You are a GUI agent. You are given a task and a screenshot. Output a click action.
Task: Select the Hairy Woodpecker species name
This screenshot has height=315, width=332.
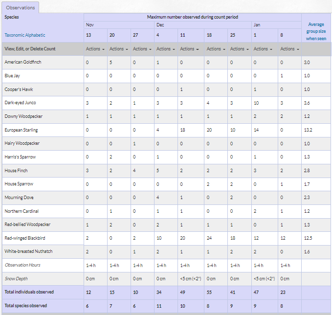[22, 143]
